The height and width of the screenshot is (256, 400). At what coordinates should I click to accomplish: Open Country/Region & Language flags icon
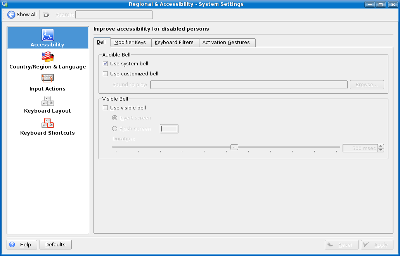48,57
